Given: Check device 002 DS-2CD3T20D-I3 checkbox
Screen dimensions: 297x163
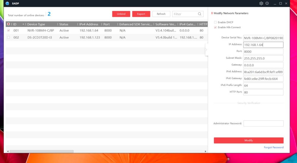Looking at the screenshot, I should point(8,37).
